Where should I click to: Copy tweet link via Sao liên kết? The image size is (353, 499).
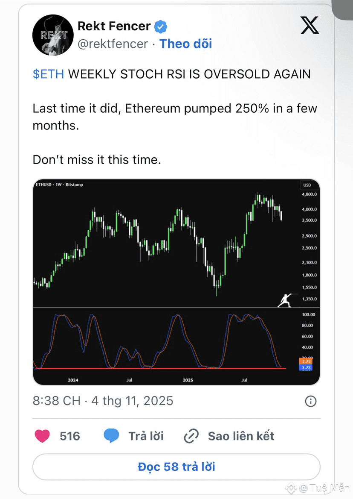[241, 436]
